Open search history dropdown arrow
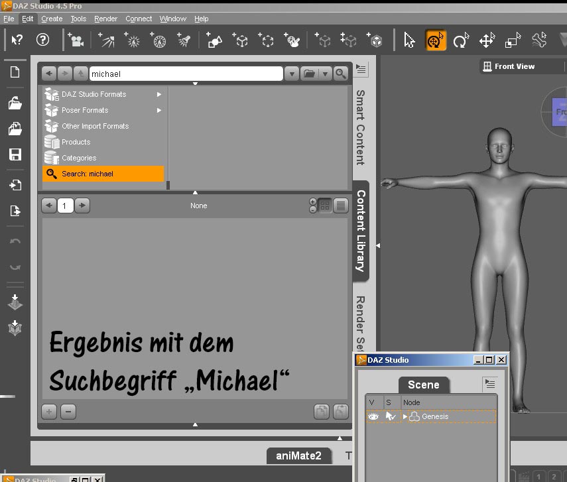Image resolution: width=567 pixels, height=482 pixels. [291, 74]
